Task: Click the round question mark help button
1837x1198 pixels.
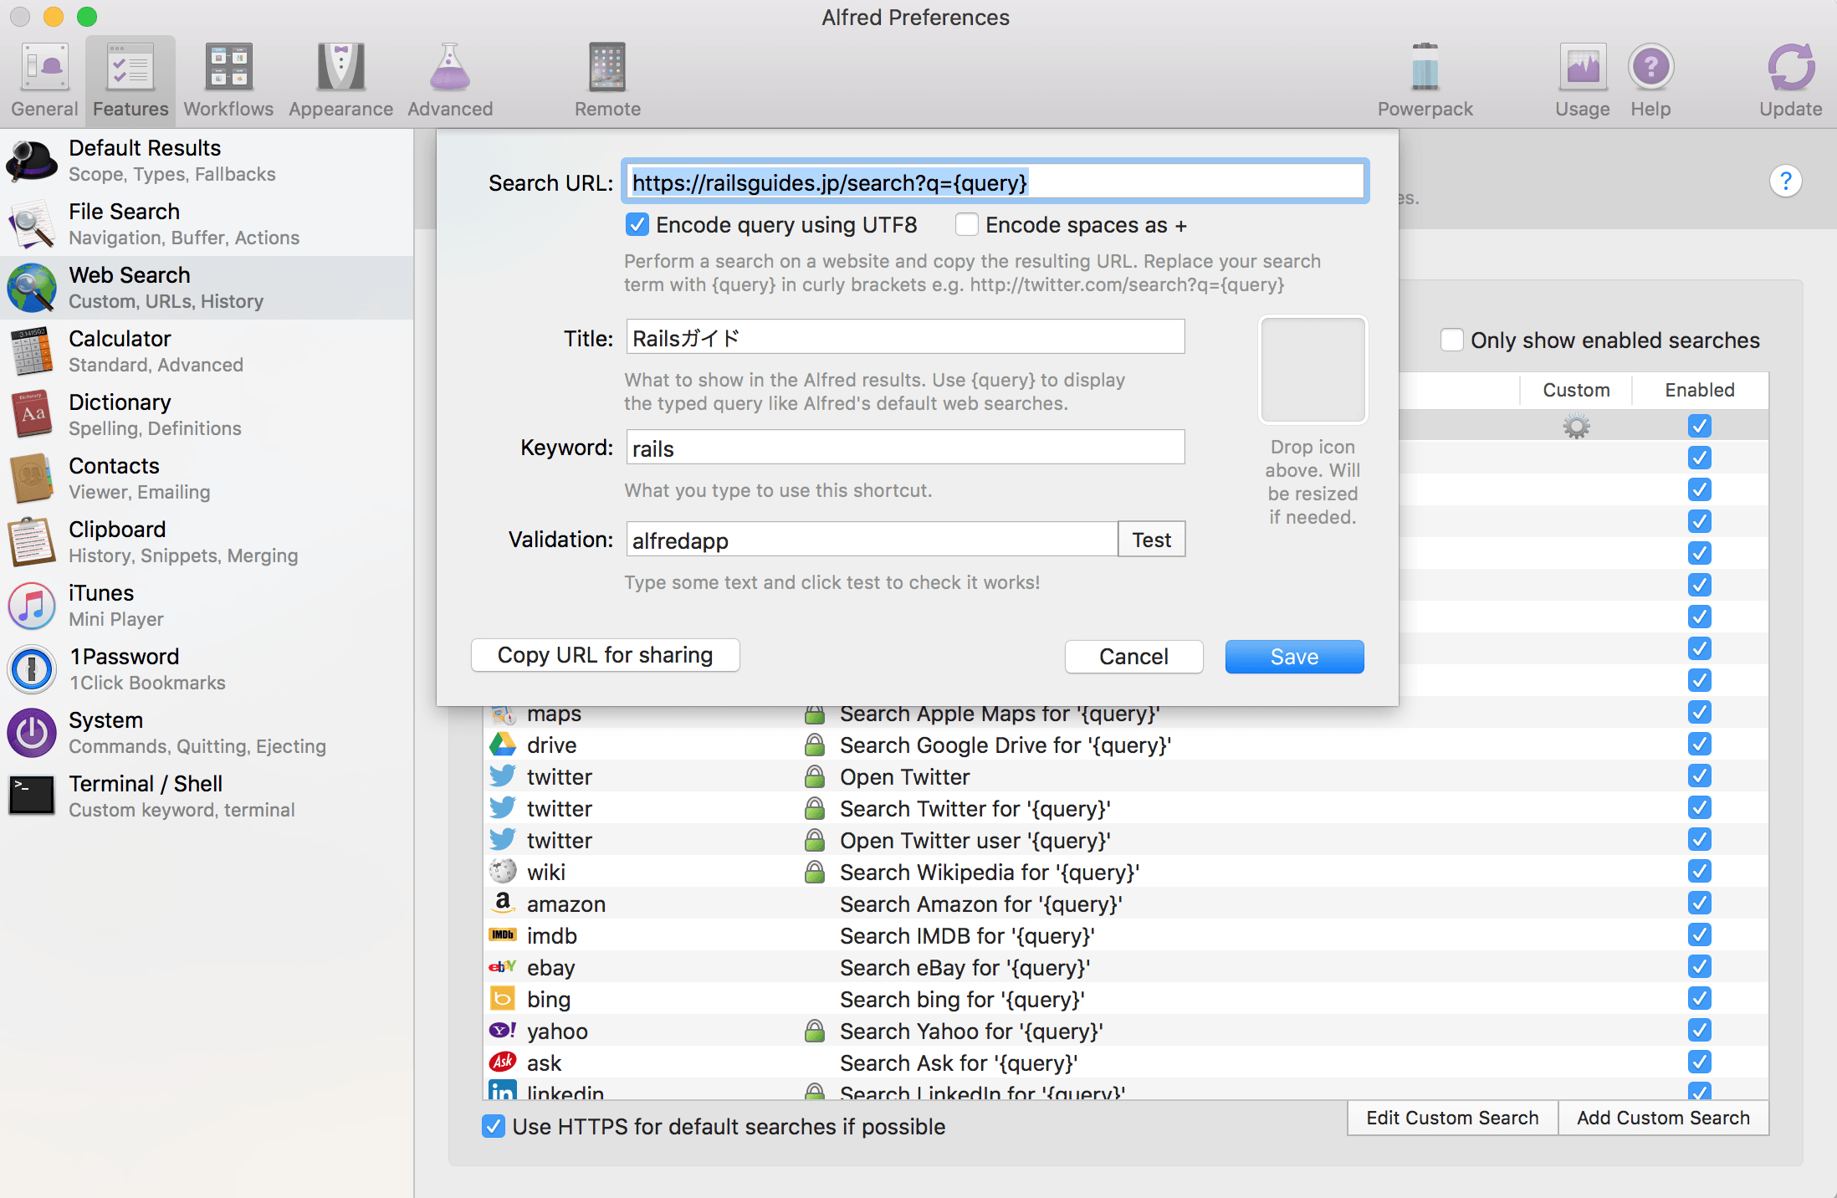Action: click(x=1785, y=181)
